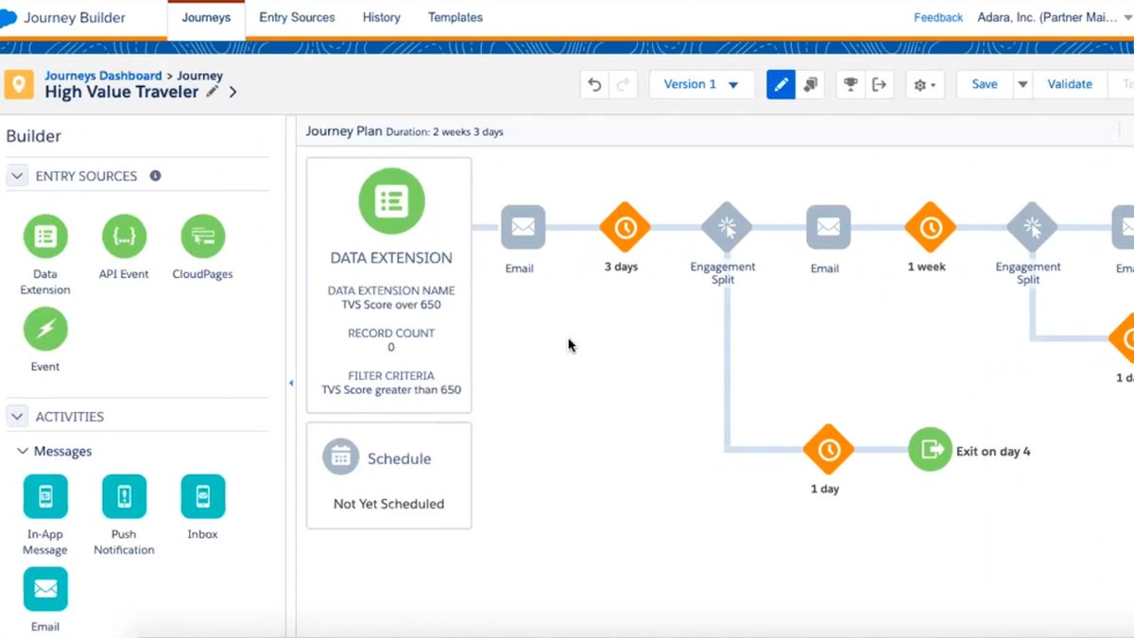Select the Email activity before 1 week

click(829, 227)
